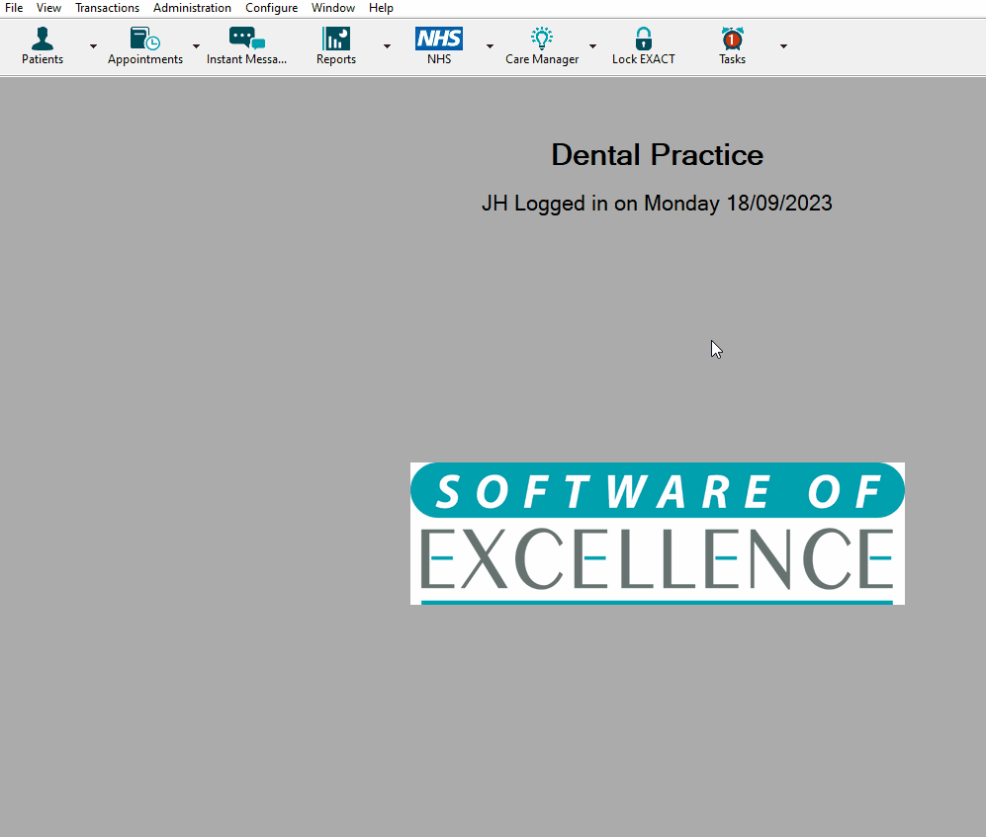Expand the dropdown arrow beside Tasks
This screenshot has width=986, height=837.
783,46
